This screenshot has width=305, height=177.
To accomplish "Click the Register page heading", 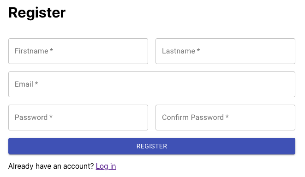I will point(37,13).
